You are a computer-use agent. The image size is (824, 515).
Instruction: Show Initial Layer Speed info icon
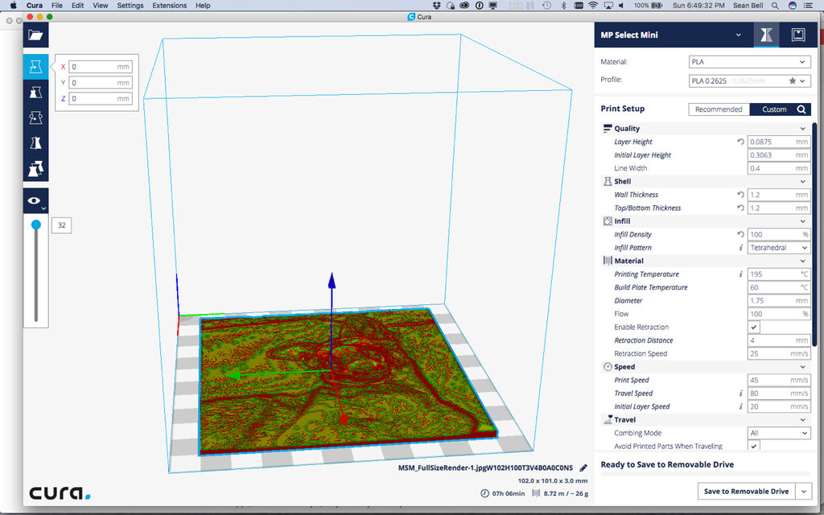(741, 406)
